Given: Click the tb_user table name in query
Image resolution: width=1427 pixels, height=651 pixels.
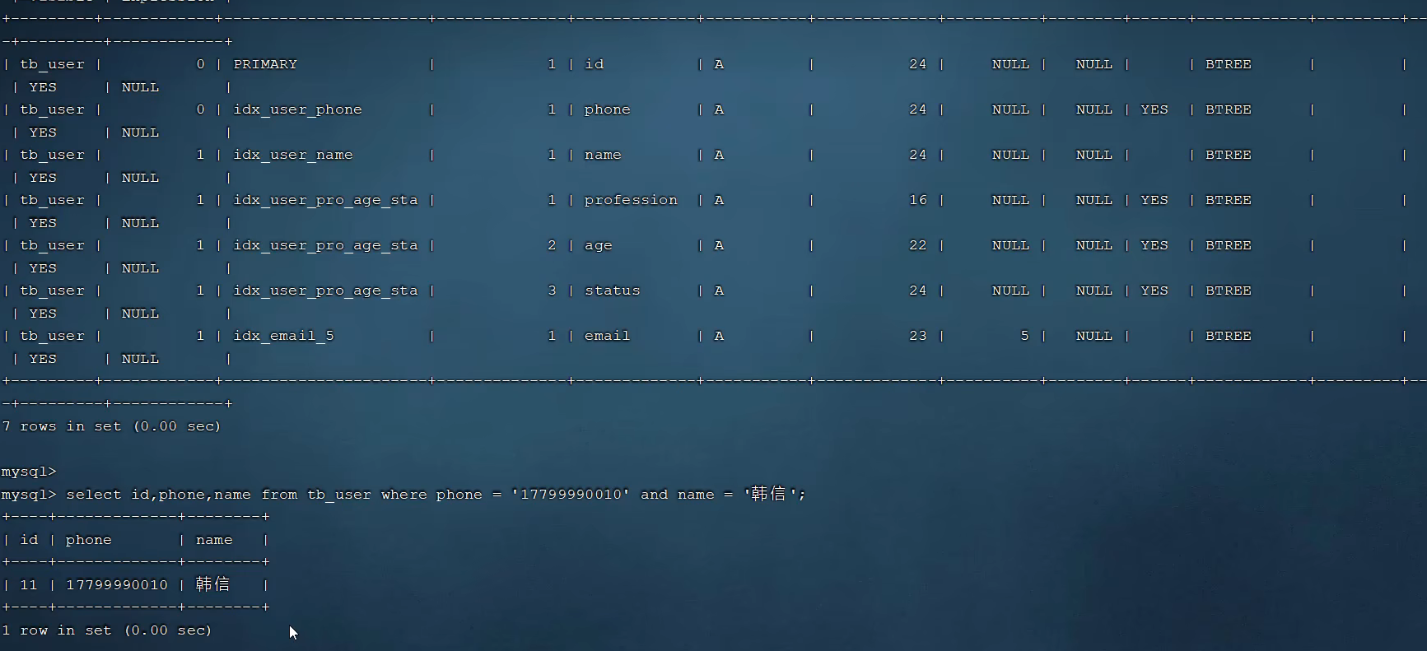Looking at the screenshot, I should pyautogui.click(x=338, y=495).
